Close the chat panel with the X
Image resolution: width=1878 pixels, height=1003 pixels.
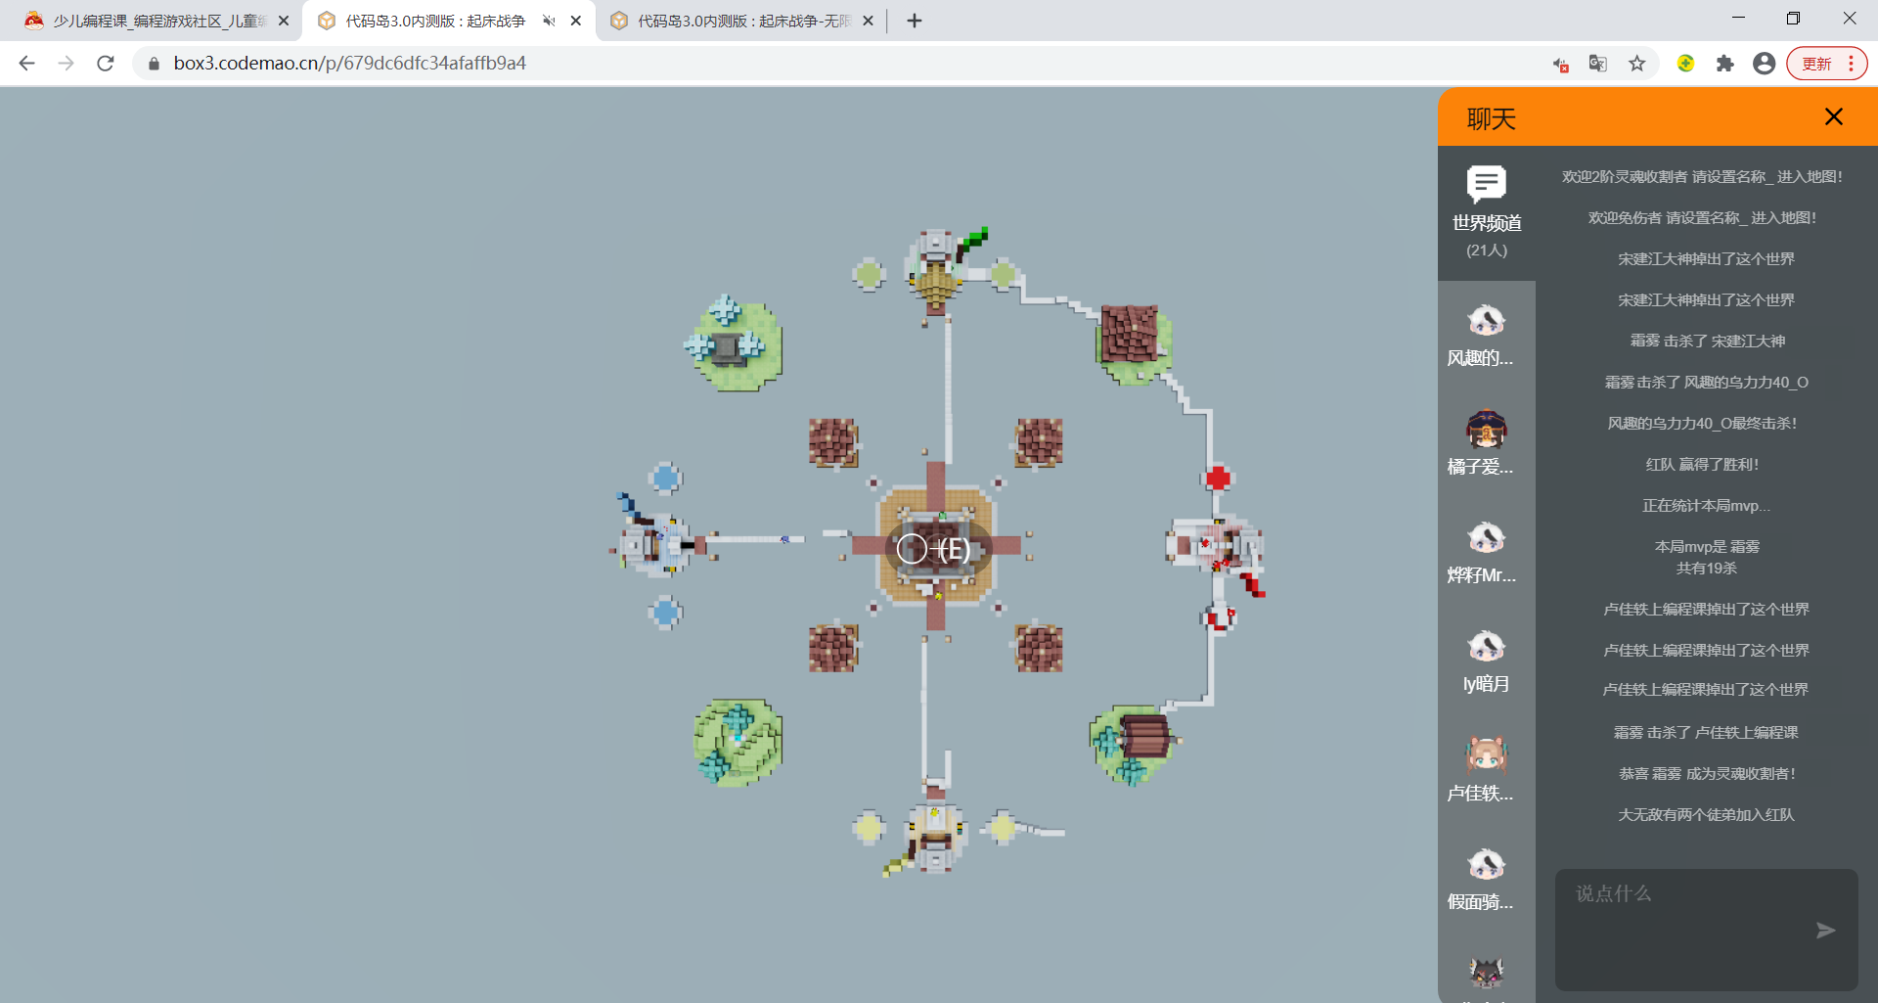pos(1833,117)
